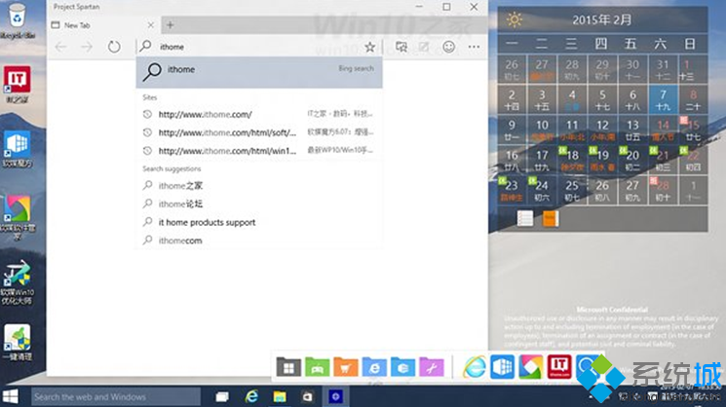Send feedback with the smiley face icon
This screenshot has width=726, height=407.
(x=448, y=47)
